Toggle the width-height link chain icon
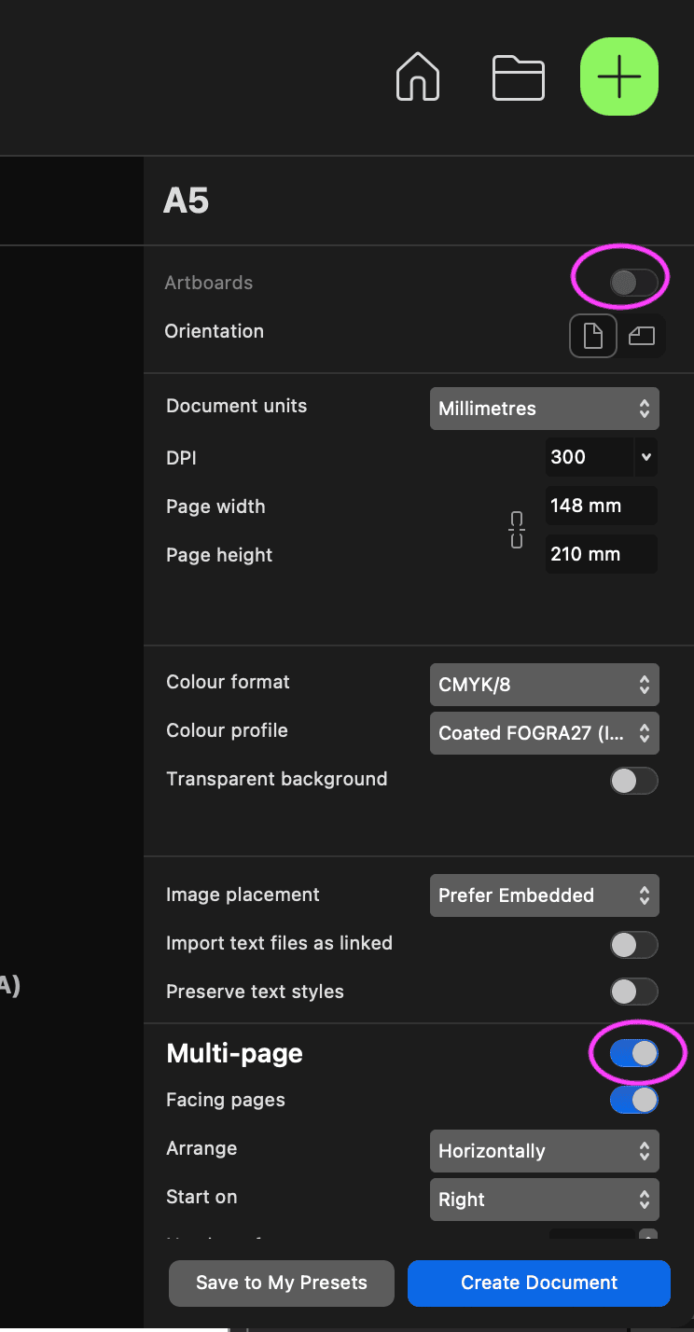This screenshot has width=694, height=1332. coord(517,530)
